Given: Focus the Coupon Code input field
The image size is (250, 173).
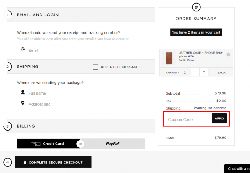Looking at the screenshot, I should click(x=189, y=118).
